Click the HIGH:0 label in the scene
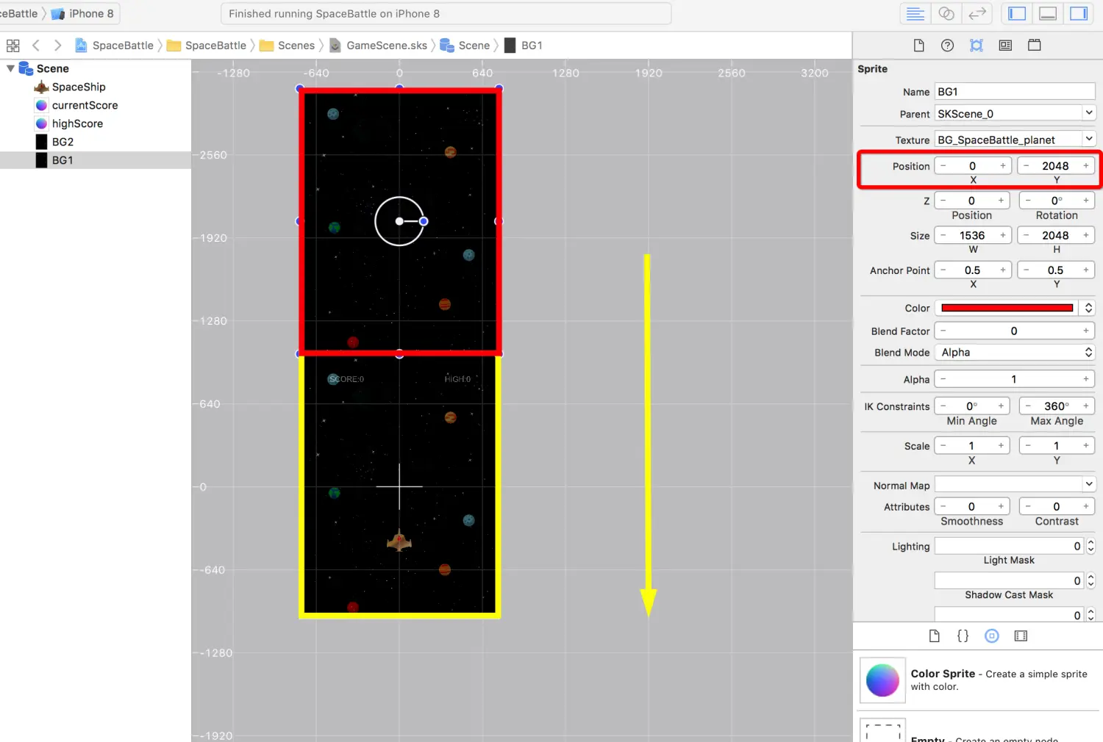This screenshot has height=742, width=1103. [457, 379]
